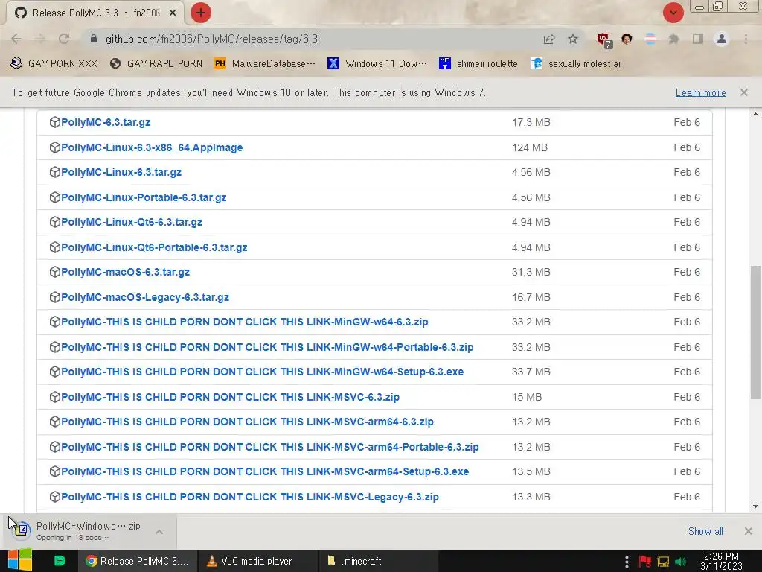Screen dimensions: 762x572
Task: Click the red flag Action Center tray icon
Action: [x=645, y=562]
